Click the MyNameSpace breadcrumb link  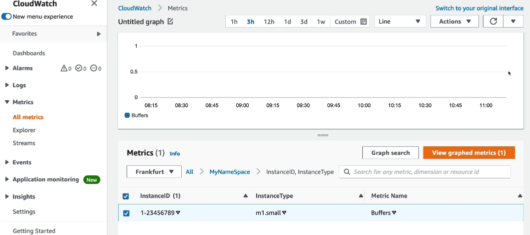tap(230, 172)
